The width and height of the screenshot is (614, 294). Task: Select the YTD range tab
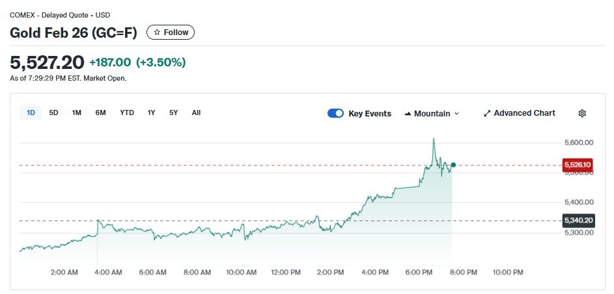point(127,113)
